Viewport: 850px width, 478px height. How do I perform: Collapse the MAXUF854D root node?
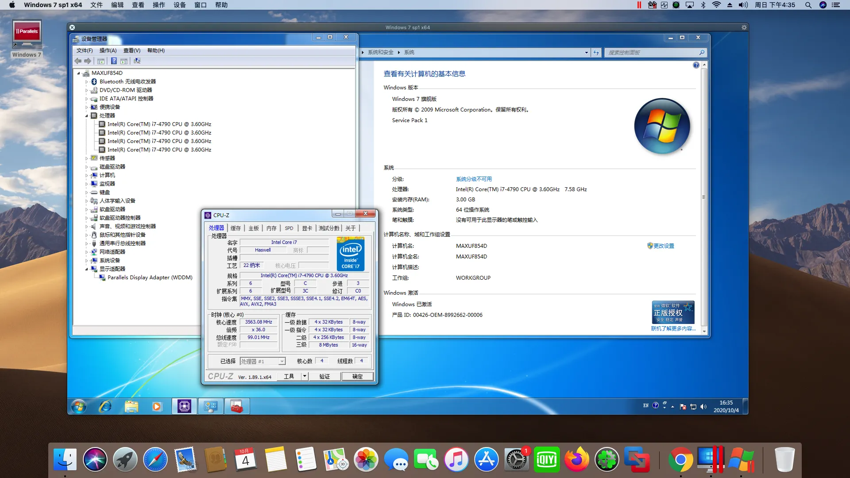click(78, 73)
